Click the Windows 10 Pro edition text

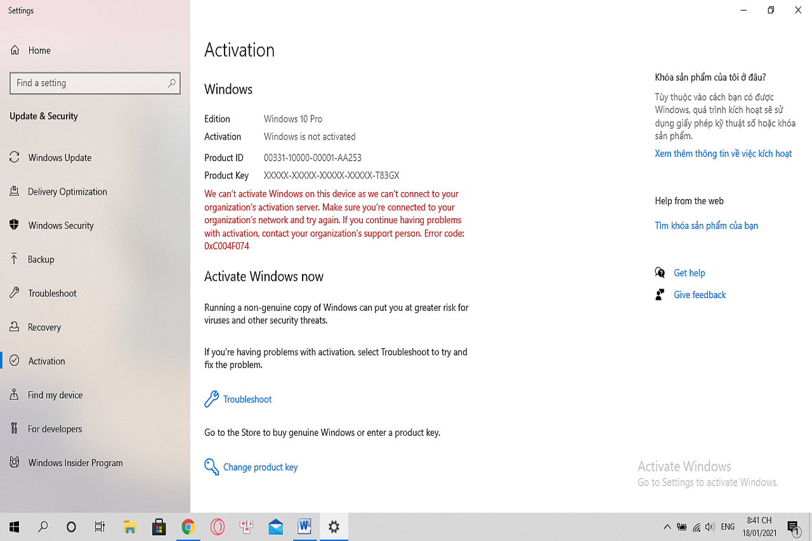pyautogui.click(x=293, y=119)
